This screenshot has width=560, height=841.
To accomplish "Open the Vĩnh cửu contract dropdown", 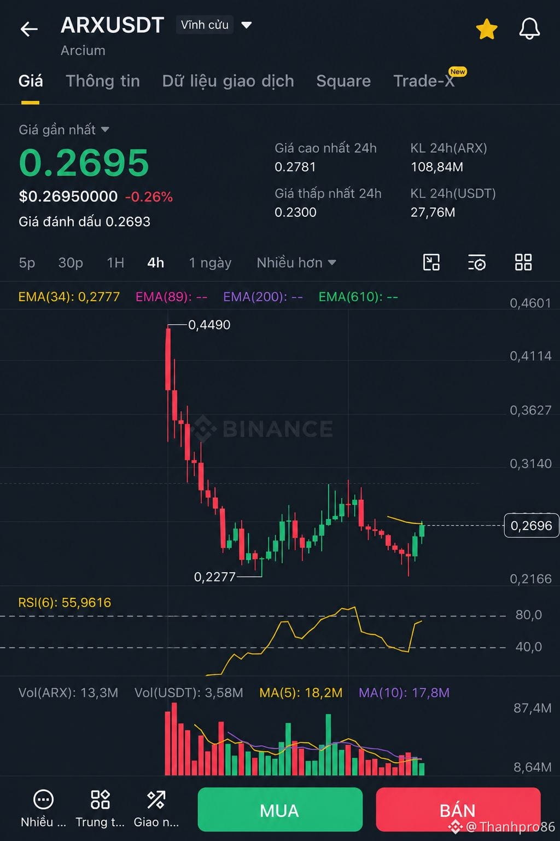I will [205, 25].
